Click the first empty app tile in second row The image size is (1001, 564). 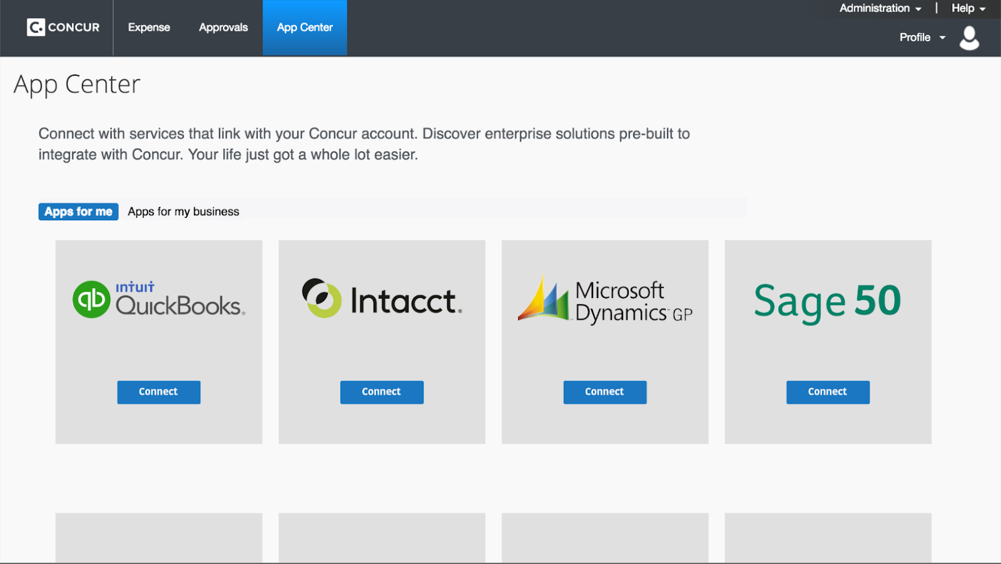point(159,537)
